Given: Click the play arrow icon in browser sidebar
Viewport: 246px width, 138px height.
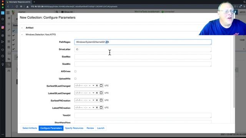Looking at the screenshot, I should [3, 42].
